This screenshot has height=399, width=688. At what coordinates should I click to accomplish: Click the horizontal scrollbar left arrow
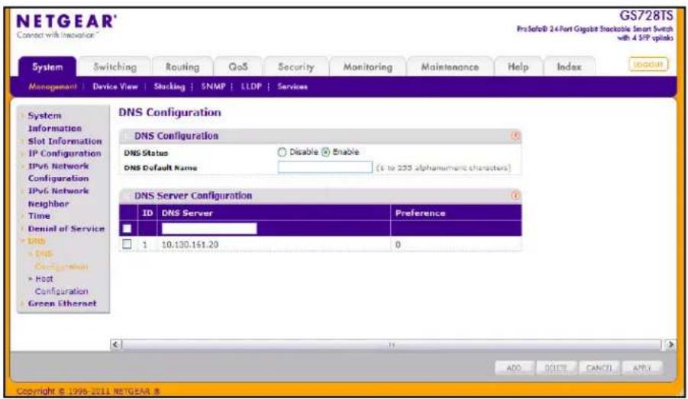tap(115, 345)
